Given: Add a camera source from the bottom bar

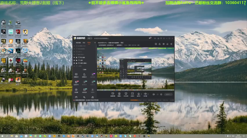Looking at the screenshot, I should pos(119,94).
